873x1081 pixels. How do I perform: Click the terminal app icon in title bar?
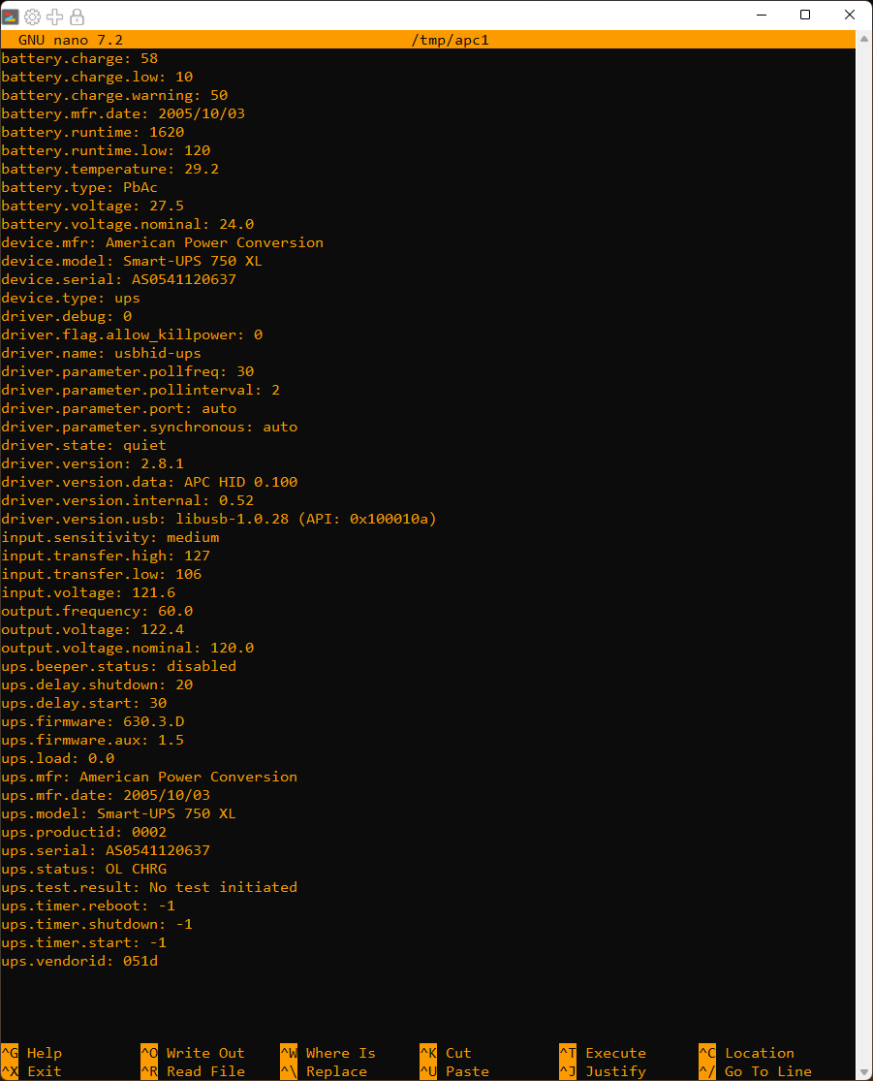11,16
